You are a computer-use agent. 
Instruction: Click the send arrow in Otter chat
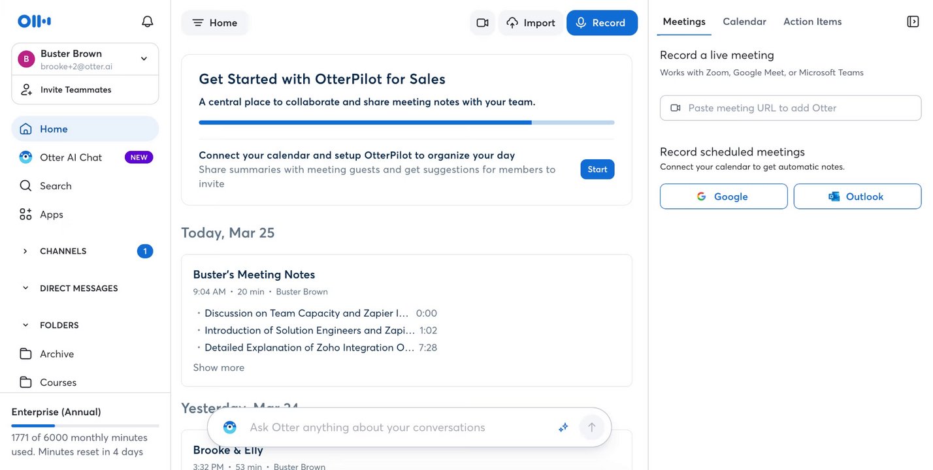point(592,428)
